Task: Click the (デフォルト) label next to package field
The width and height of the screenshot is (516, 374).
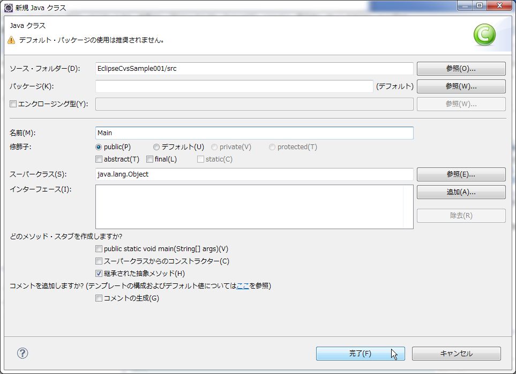Action: (x=394, y=86)
